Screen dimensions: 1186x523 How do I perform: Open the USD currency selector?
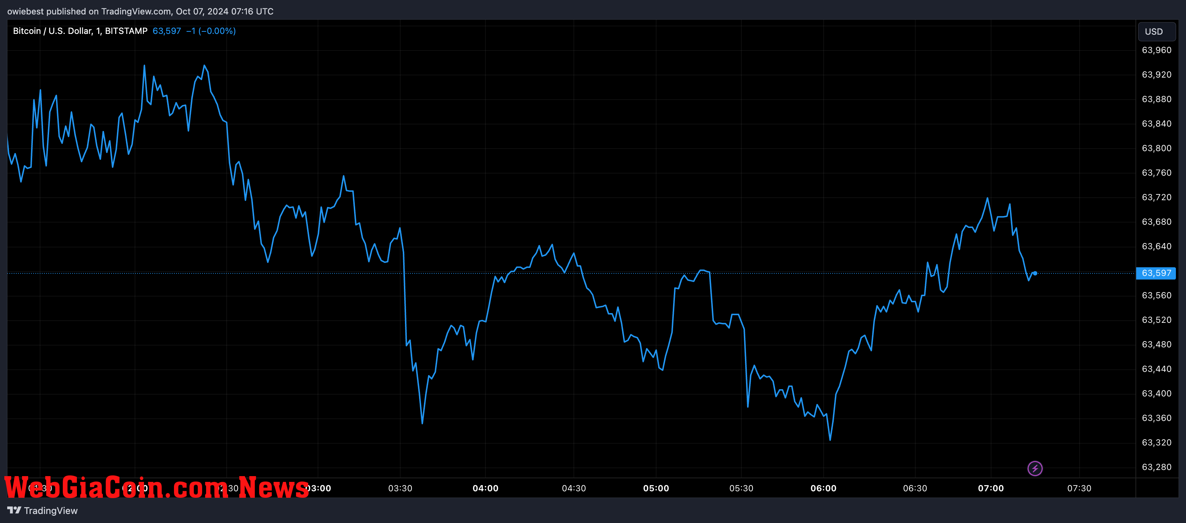coord(1156,31)
